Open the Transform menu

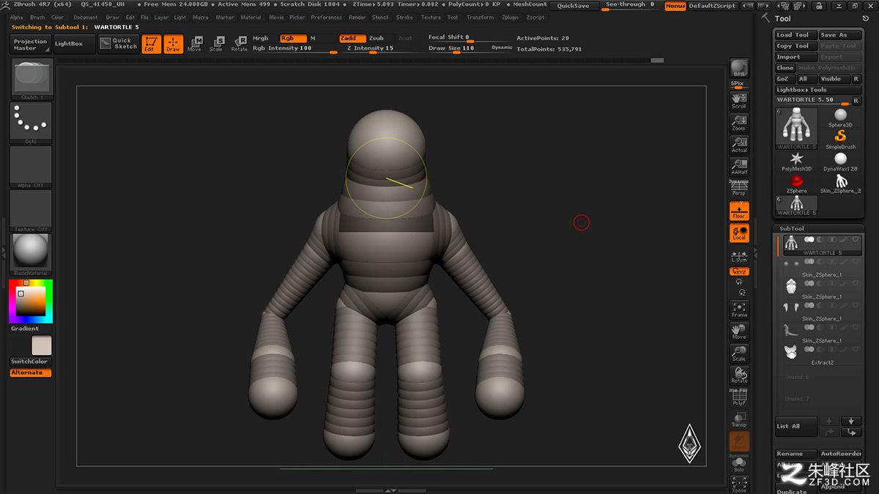pyautogui.click(x=480, y=18)
